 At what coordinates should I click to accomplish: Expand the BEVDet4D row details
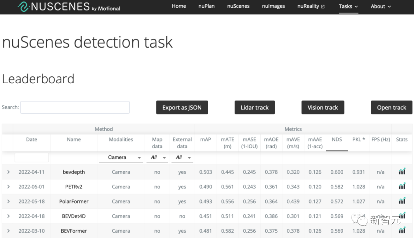[8, 216]
